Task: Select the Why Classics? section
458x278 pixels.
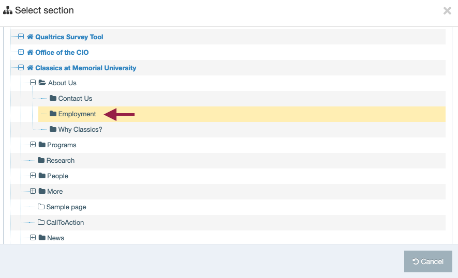Action: click(x=80, y=129)
